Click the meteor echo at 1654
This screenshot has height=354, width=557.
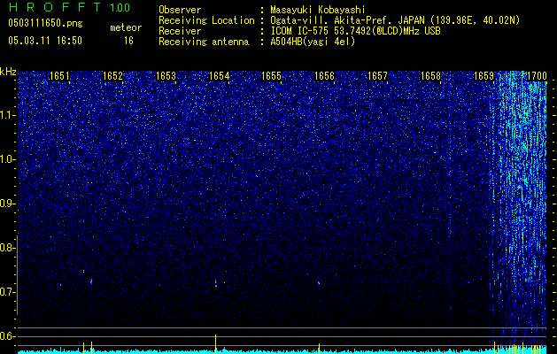tap(215, 282)
